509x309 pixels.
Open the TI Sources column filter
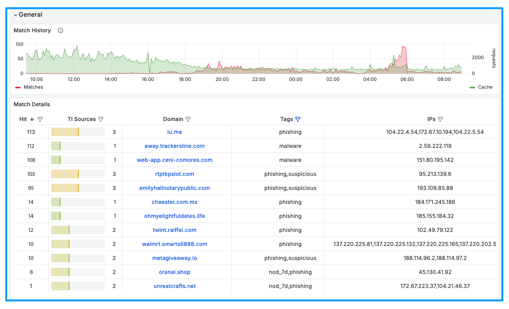101,119
